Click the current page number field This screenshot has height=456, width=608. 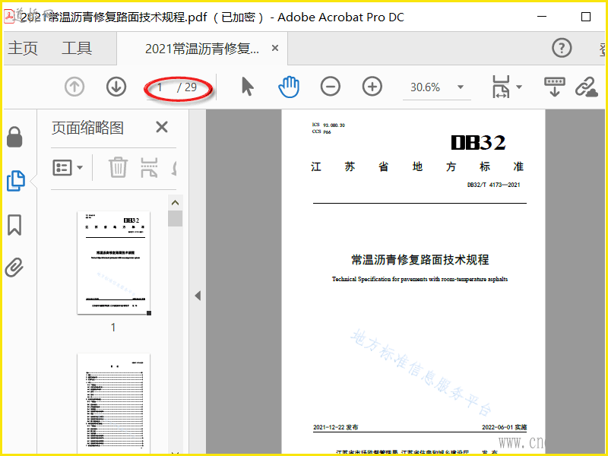point(160,87)
